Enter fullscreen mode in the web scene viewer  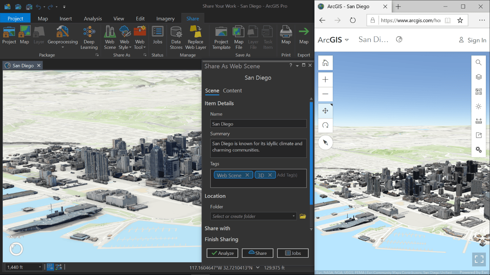(x=479, y=259)
